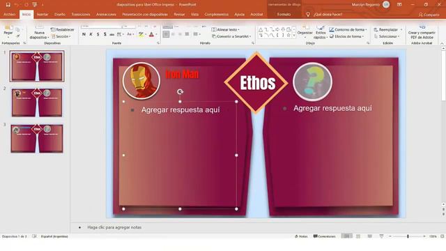Switch to the Transiciones tab
This screenshot has height=251, width=446.
pyautogui.click(x=81, y=14)
